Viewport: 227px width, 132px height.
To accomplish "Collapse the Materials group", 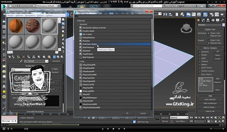I will point(76,21).
